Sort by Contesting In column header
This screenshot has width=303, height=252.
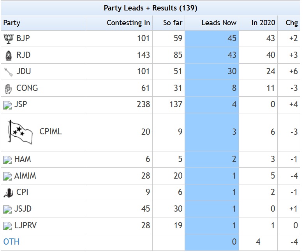point(128,23)
